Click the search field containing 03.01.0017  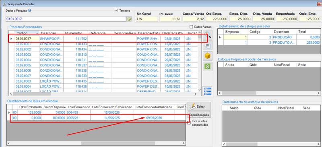(66, 19)
